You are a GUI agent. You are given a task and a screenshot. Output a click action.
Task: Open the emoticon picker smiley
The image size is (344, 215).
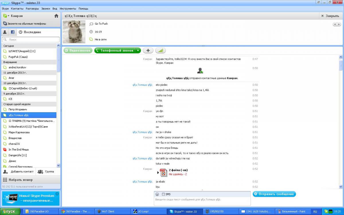[157, 194]
